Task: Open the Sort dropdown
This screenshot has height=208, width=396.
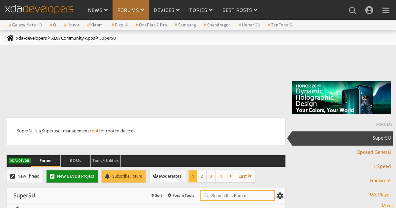Action: tap(157, 195)
